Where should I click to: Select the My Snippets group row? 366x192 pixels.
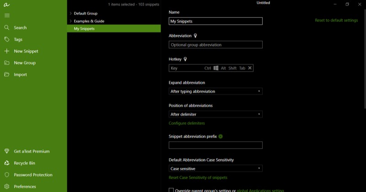coord(114,29)
